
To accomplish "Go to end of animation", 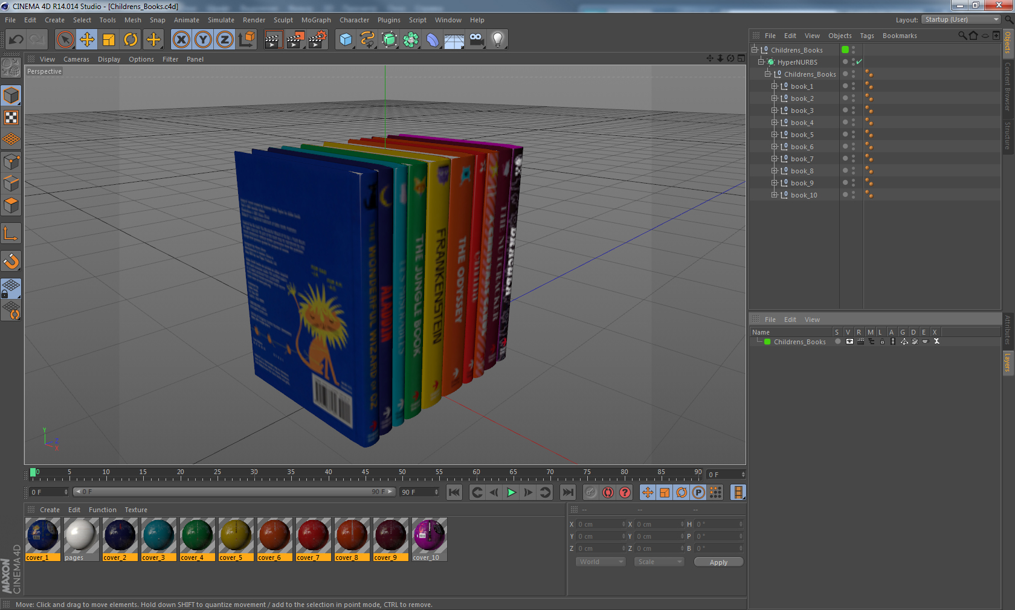I will click(x=567, y=493).
